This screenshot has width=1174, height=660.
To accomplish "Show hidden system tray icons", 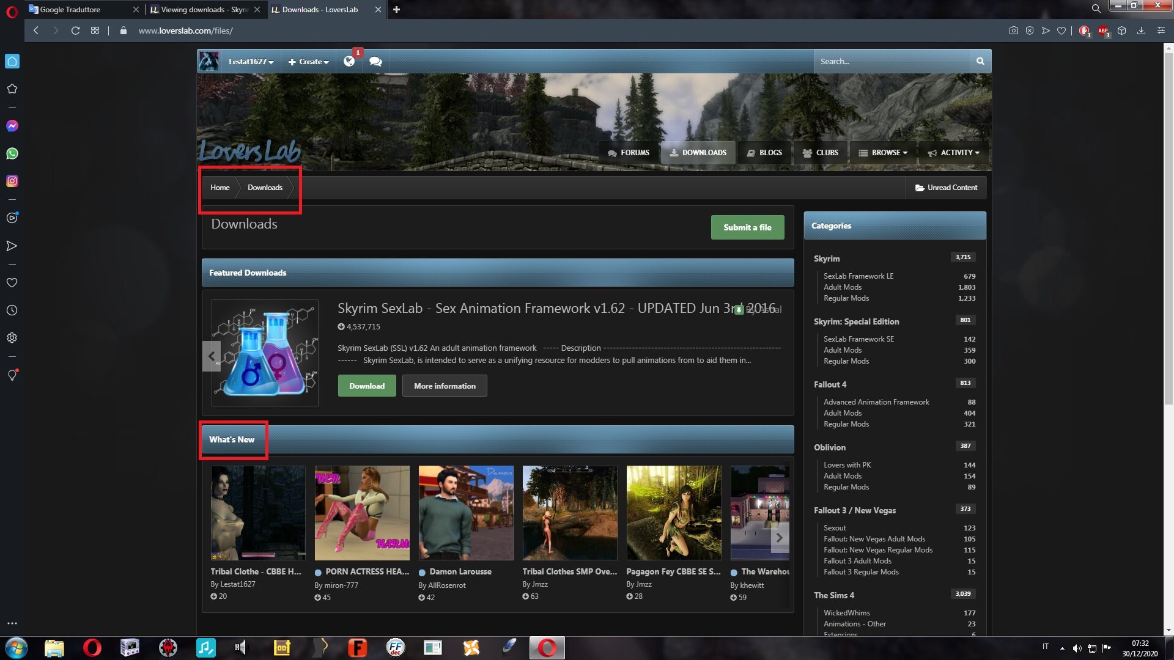I will pyautogui.click(x=1062, y=648).
